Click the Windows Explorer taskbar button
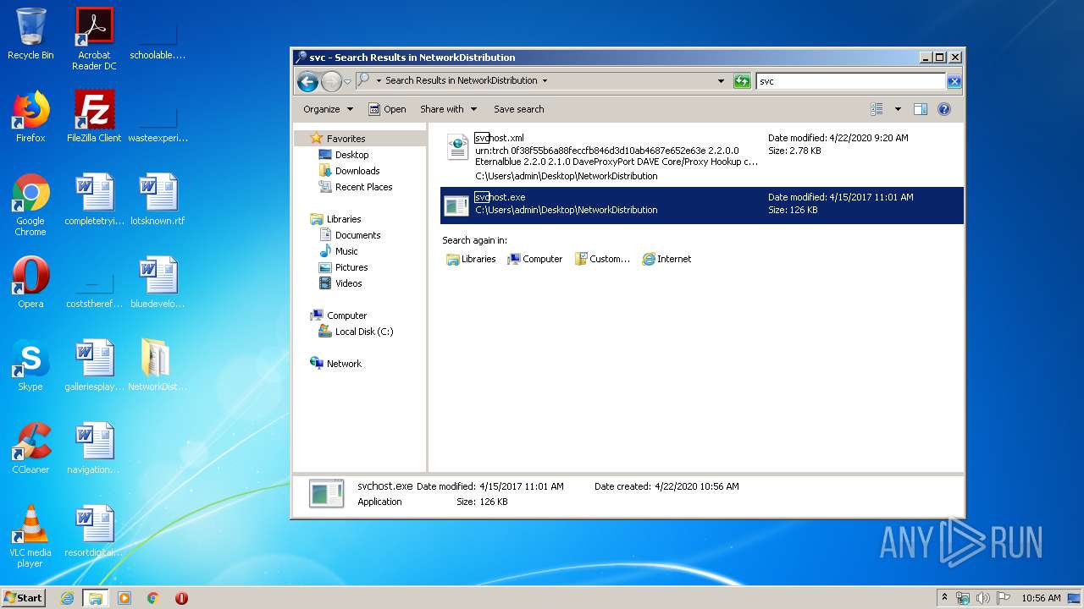The height and width of the screenshot is (609, 1084). click(x=96, y=598)
